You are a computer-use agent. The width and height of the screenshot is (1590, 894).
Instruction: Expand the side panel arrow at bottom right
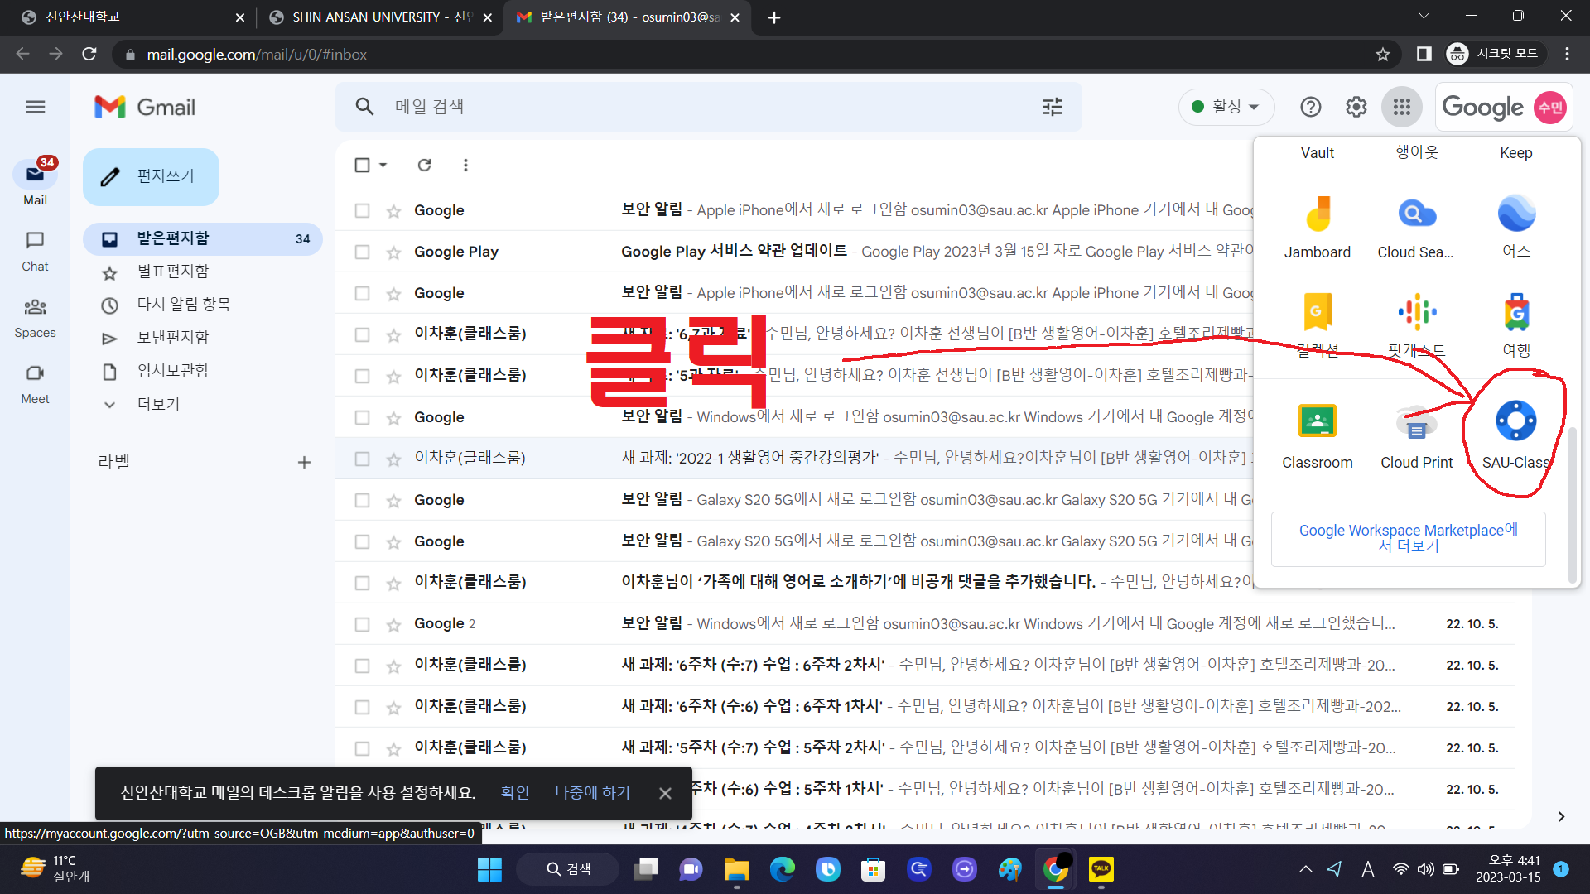1560,817
